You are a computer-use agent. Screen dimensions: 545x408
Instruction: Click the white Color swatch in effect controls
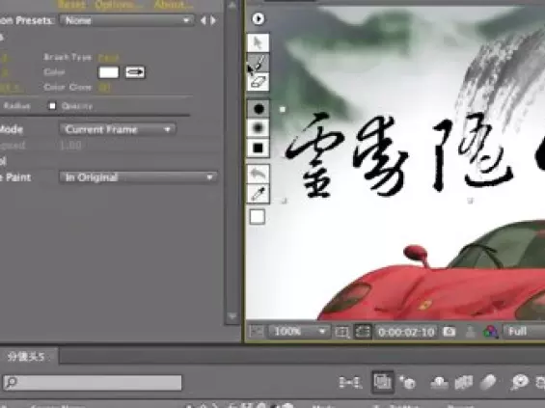pyautogui.click(x=108, y=72)
